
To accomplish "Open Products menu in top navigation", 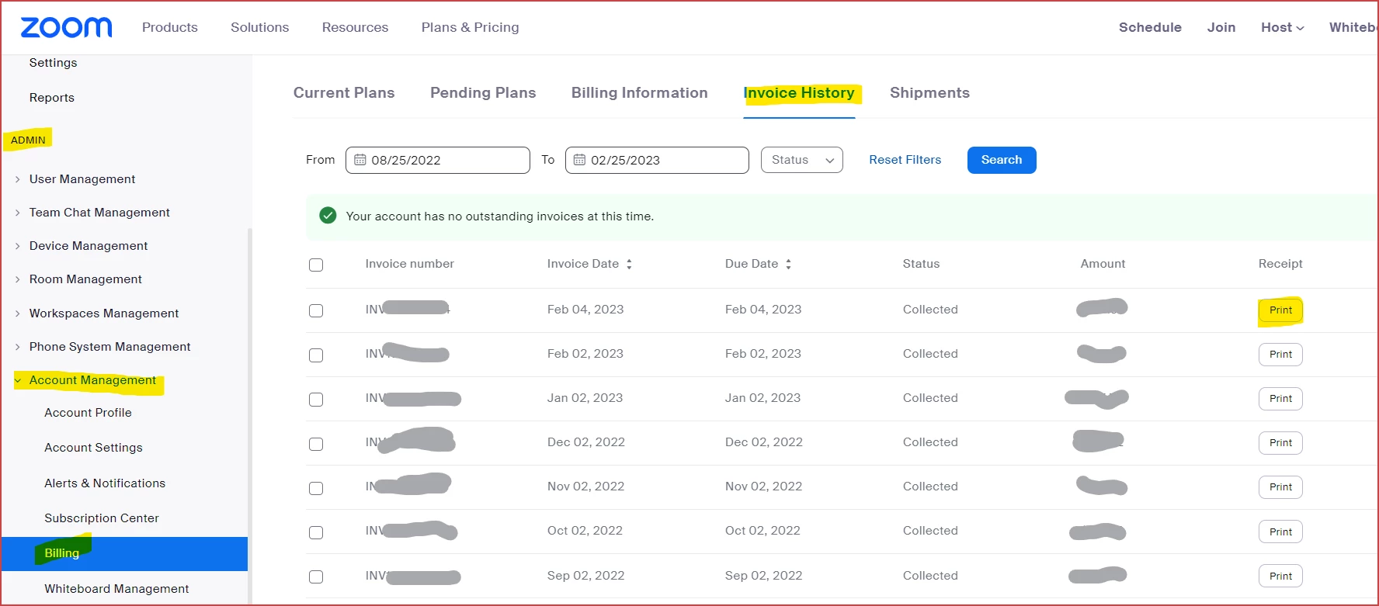I will (x=170, y=27).
